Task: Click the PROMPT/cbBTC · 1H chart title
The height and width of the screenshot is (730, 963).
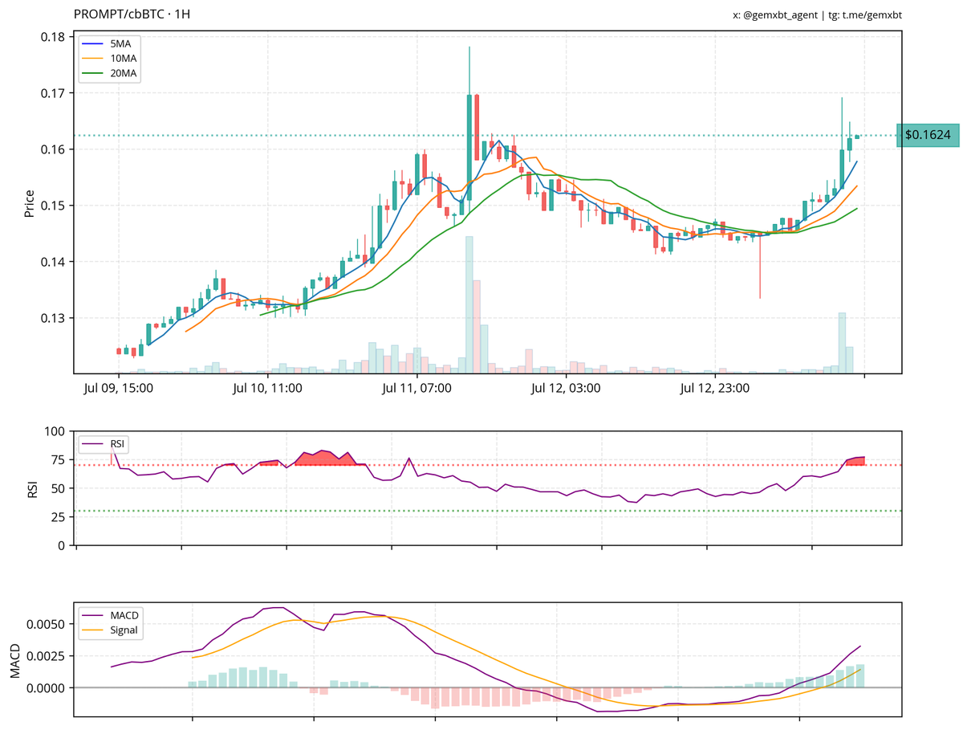Action: pos(132,14)
